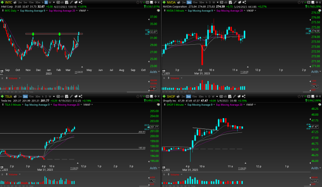Select the D daily timeframe on SHOP chart
Screen dimensions: 322x187
point(209,96)
